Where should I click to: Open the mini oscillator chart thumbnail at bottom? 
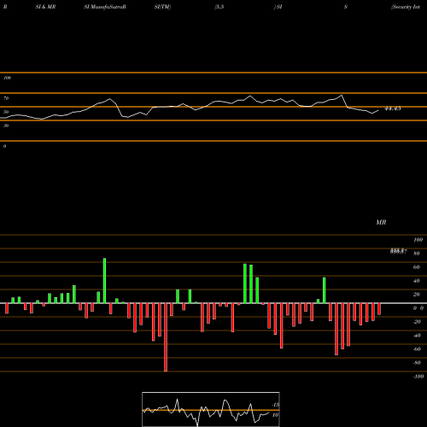[211, 409]
